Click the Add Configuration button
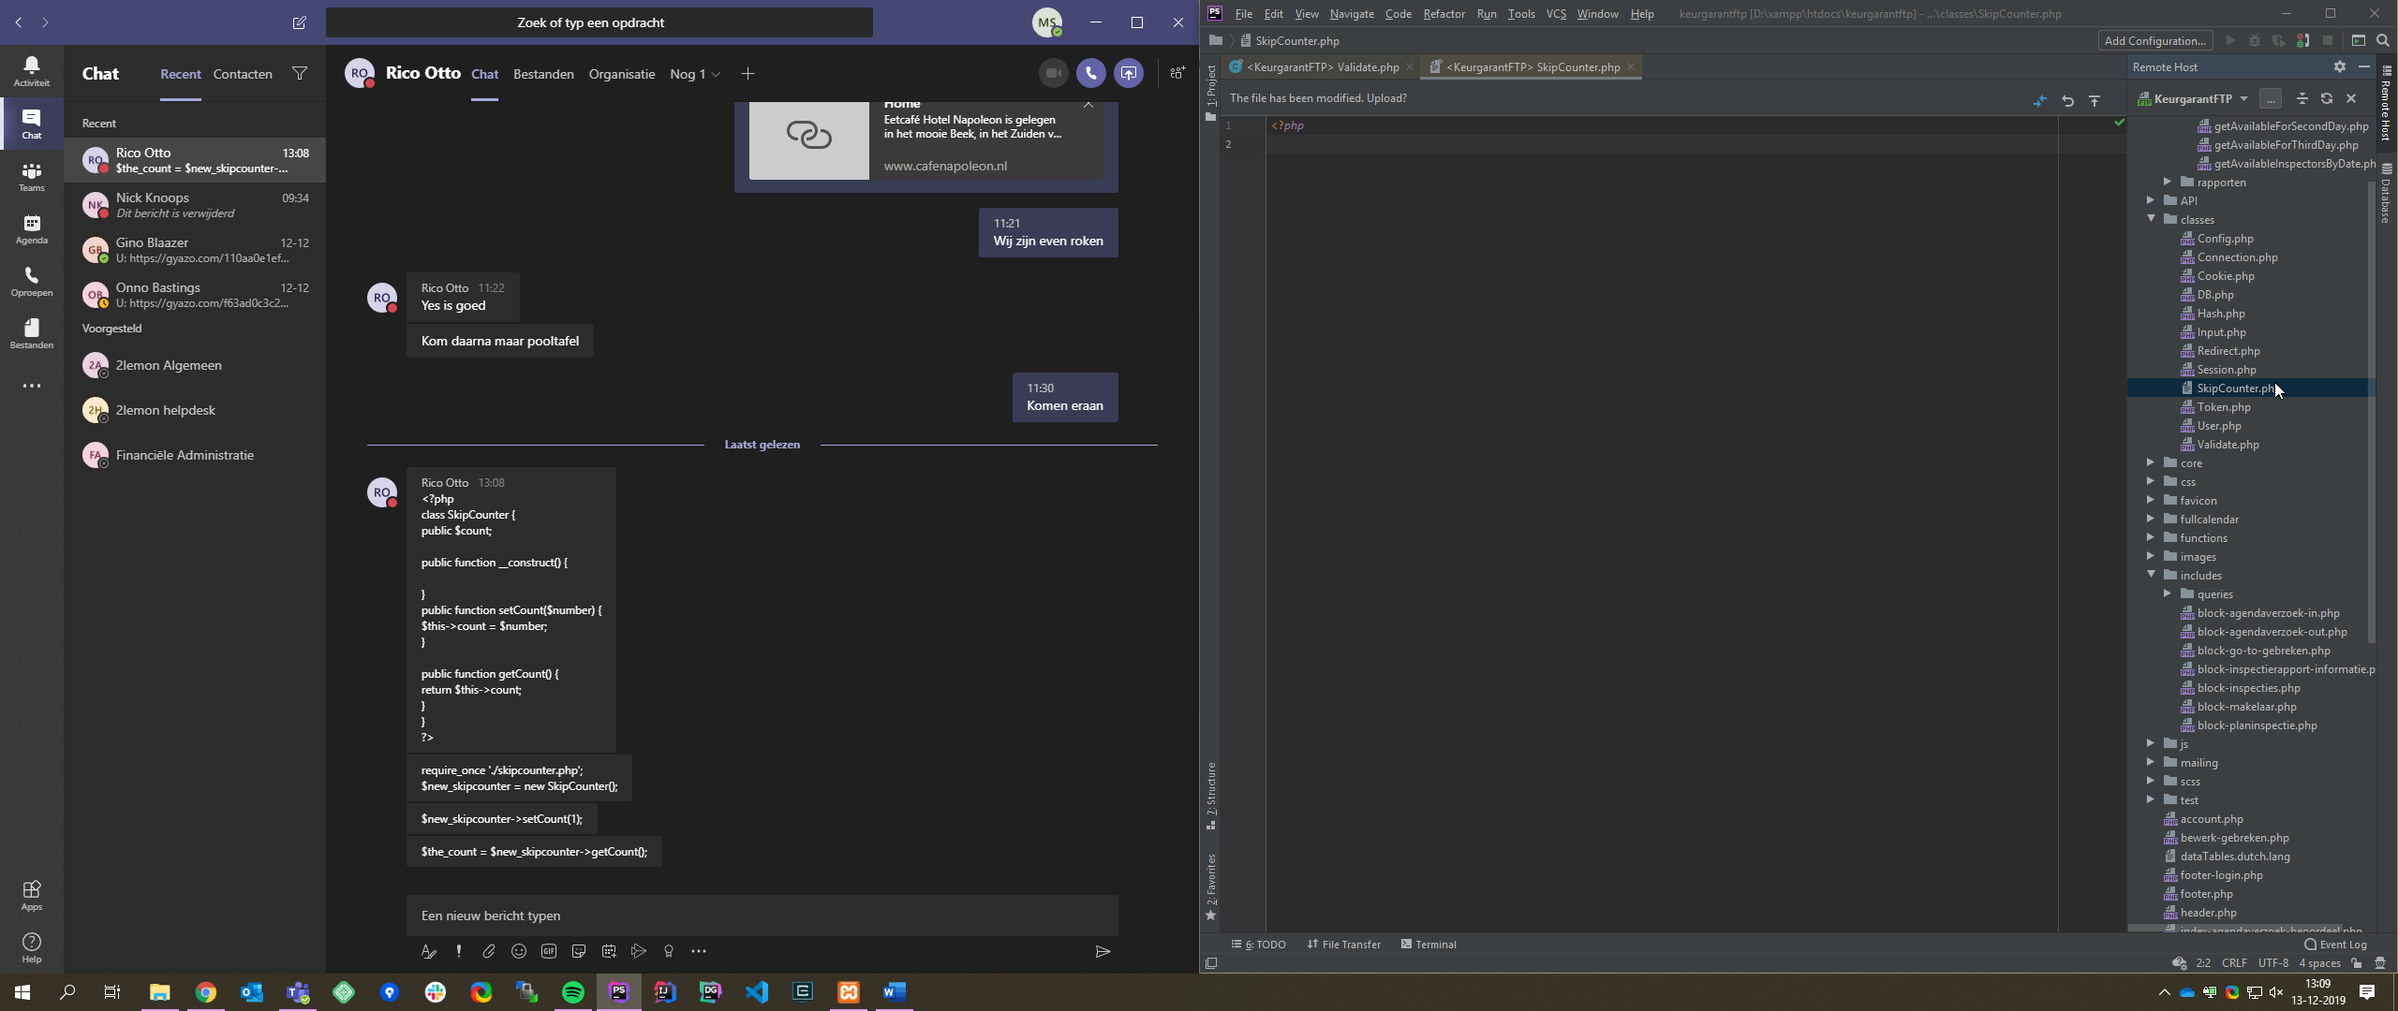Screen dimensions: 2398x1011 coord(2154,40)
